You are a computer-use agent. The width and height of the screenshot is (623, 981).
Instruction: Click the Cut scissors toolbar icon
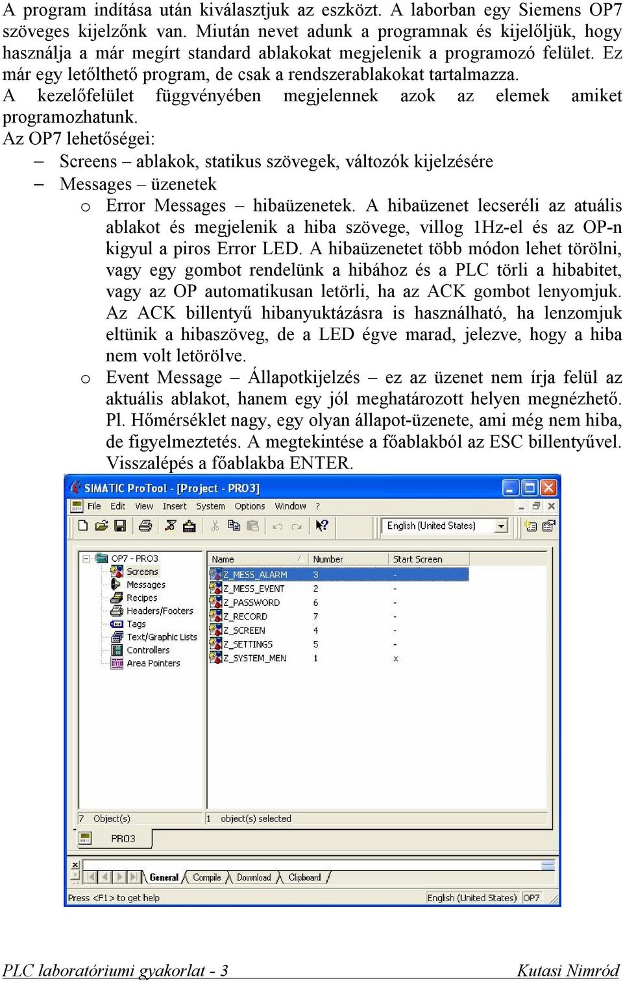pos(215,526)
